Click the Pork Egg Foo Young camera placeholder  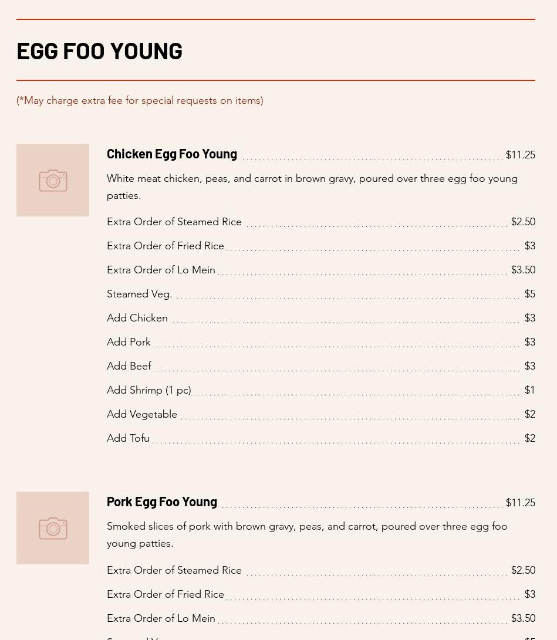[x=53, y=528]
